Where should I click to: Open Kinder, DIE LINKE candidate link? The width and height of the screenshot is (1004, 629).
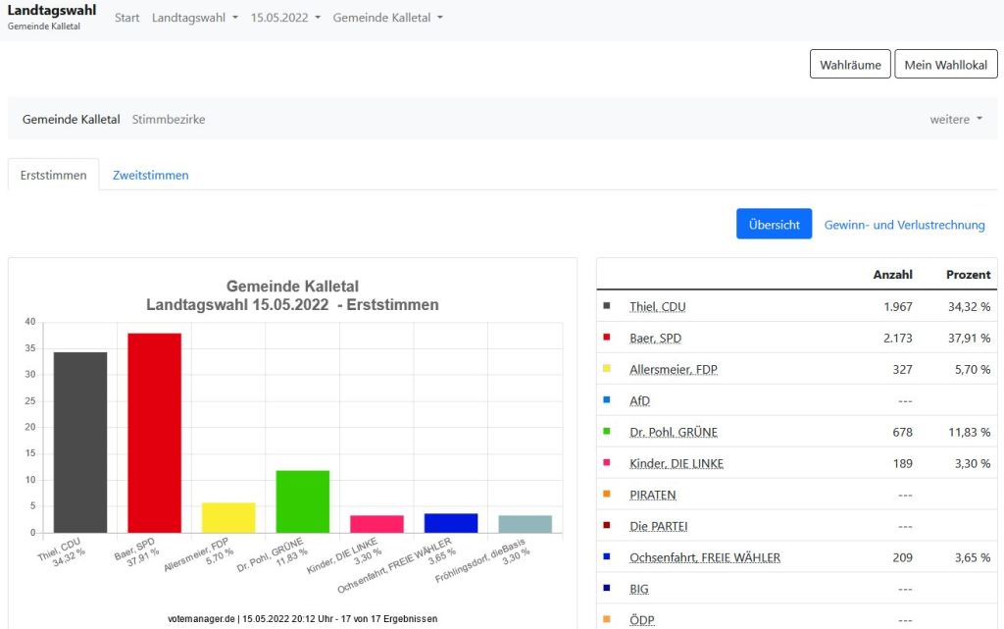click(677, 464)
